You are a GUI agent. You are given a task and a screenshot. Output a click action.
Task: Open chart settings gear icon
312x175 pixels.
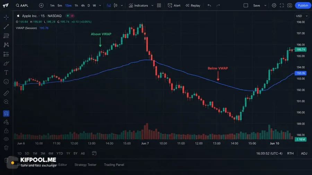(274, 6)
